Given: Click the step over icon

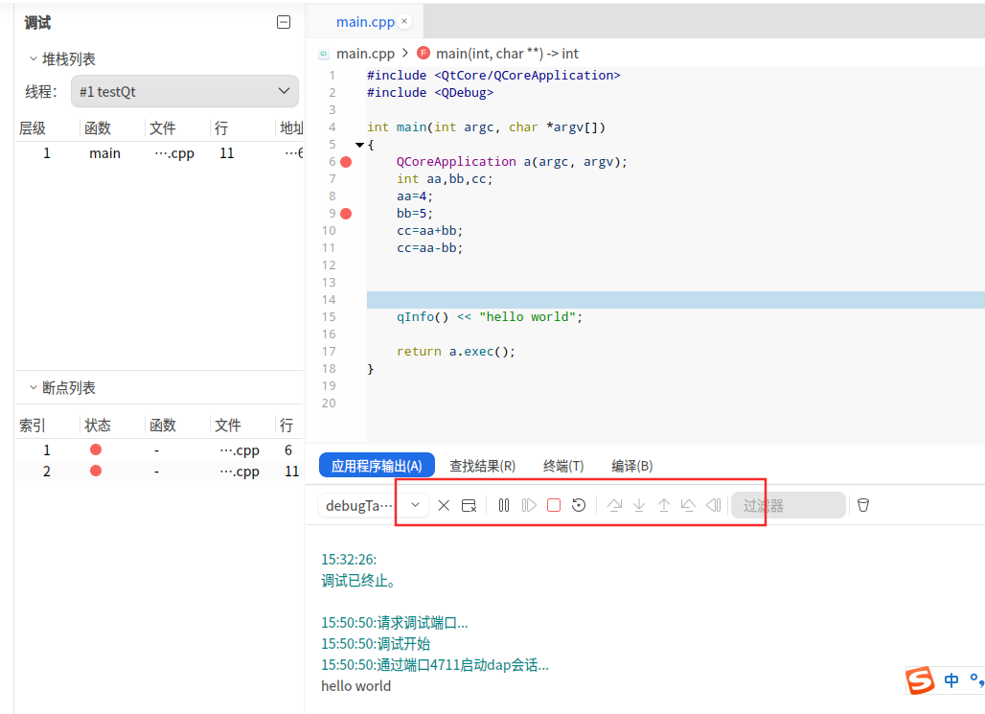Looking at the screenshot, I should point(614,505).
